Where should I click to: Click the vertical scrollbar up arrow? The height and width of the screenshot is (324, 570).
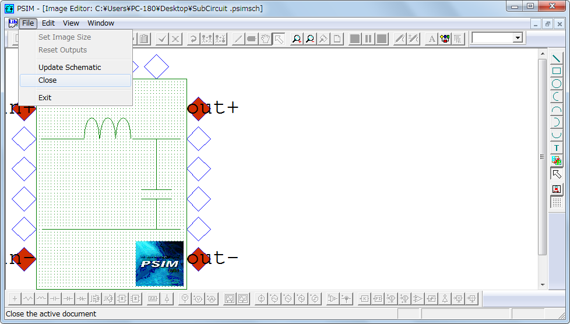coord(543,54)
